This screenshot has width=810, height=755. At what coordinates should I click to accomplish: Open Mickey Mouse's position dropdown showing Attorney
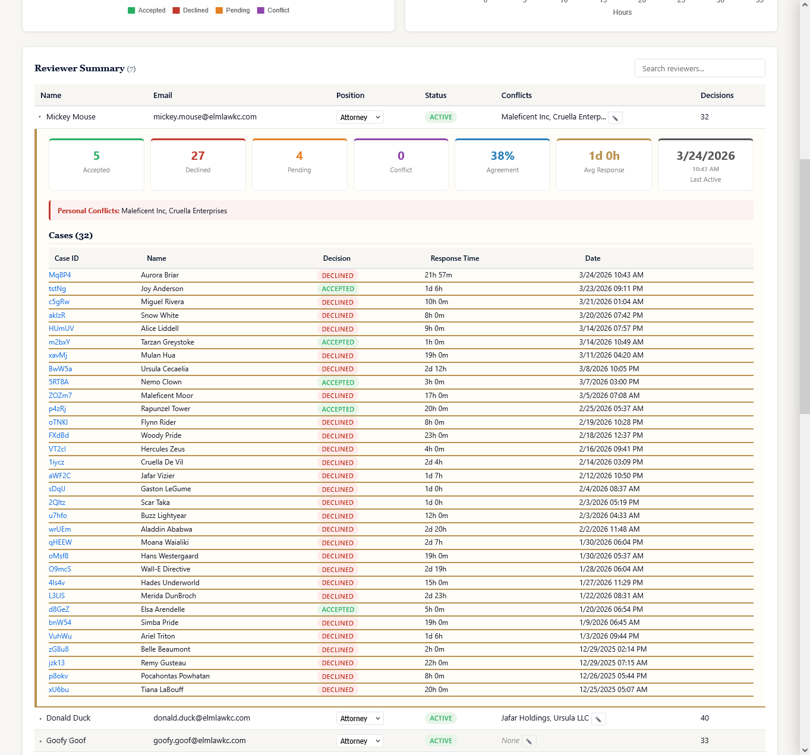tap(360, 117)
